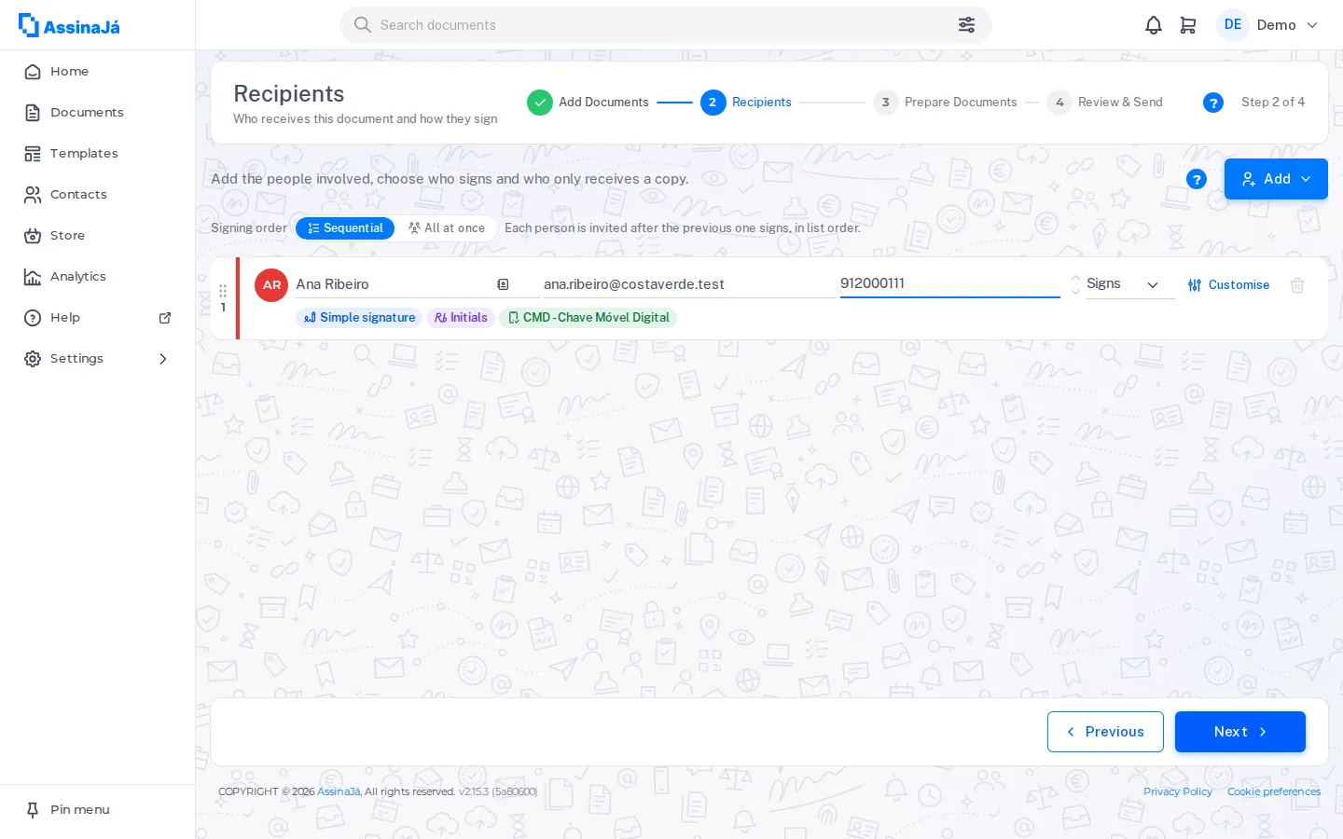Grab the recipient row drag handle
Viewport: 1343px width, 839px height.
point(223,291)
